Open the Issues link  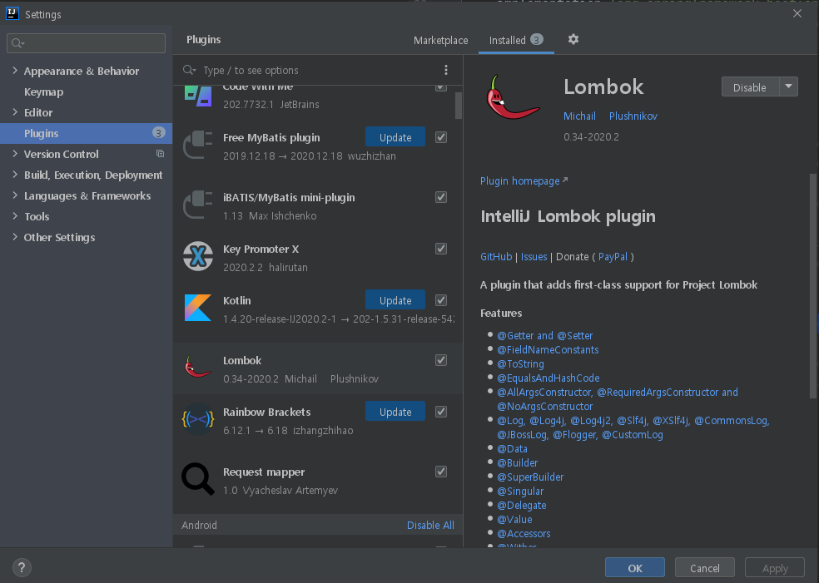pyautogui.click(x=534, y=257)
